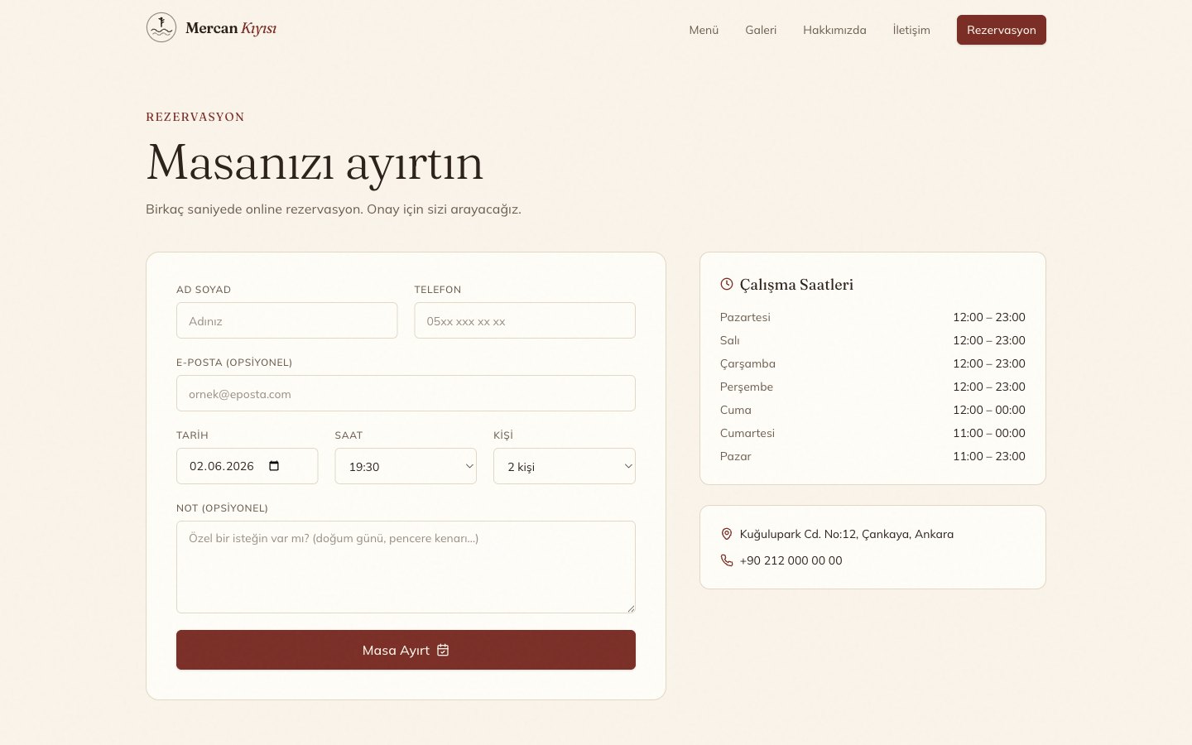The width and height of the screenshot is (1192, 745).
Task: Click the phone icon beside +90 number
Action: [727, 560]
